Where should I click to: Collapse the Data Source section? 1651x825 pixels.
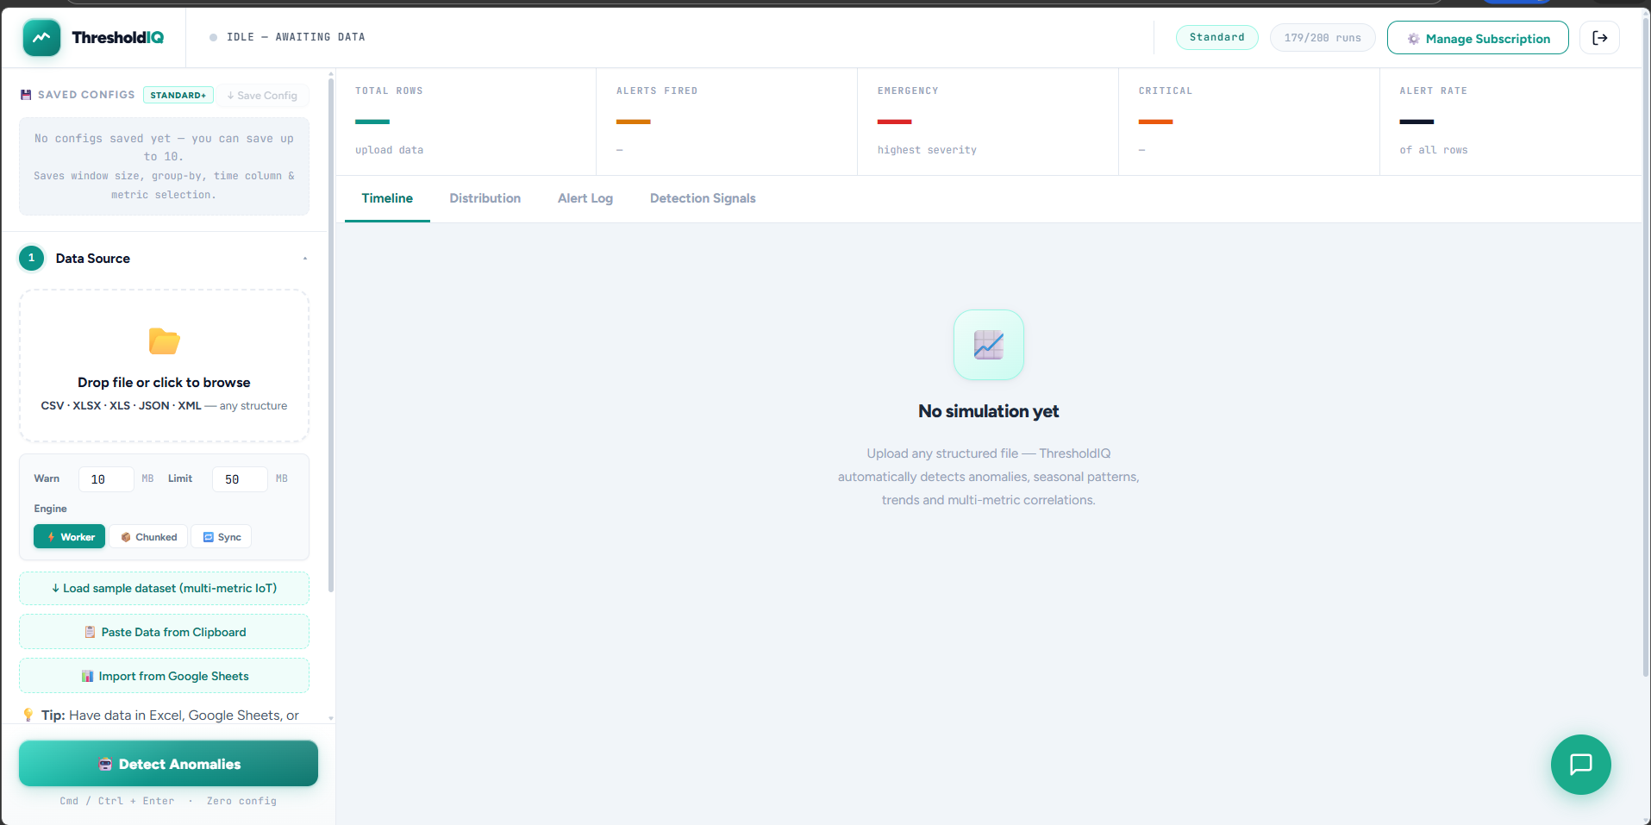[x=304, y=258]
